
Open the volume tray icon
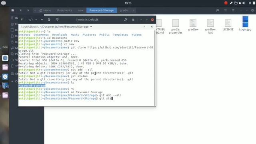point(244,3)
